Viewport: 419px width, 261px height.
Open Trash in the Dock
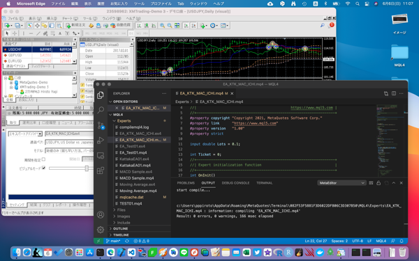click(402, 252)
